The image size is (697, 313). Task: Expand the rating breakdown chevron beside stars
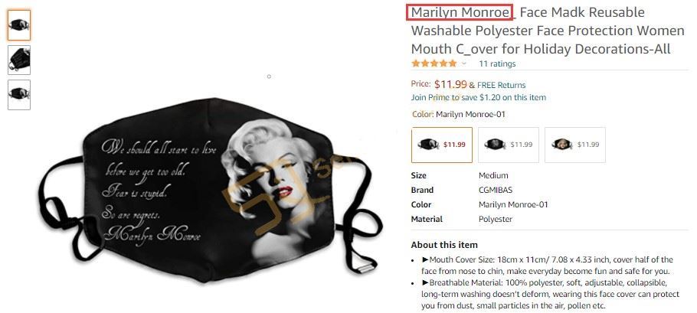point(464,64)
